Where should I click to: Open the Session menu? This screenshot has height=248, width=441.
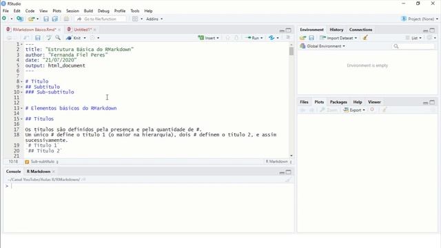pos(72,11)
